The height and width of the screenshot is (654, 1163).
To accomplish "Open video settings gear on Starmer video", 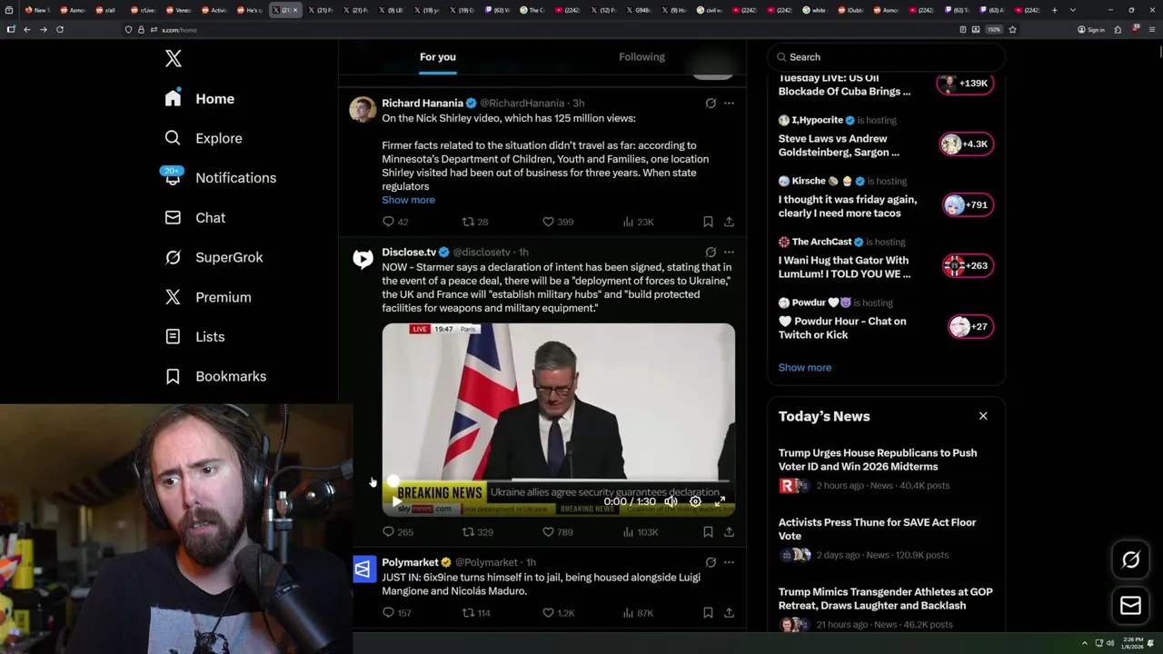I will click(695, 501).
